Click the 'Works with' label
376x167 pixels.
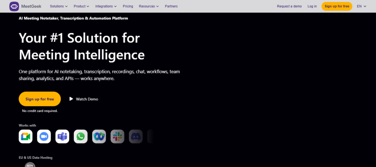pos(27,125)
